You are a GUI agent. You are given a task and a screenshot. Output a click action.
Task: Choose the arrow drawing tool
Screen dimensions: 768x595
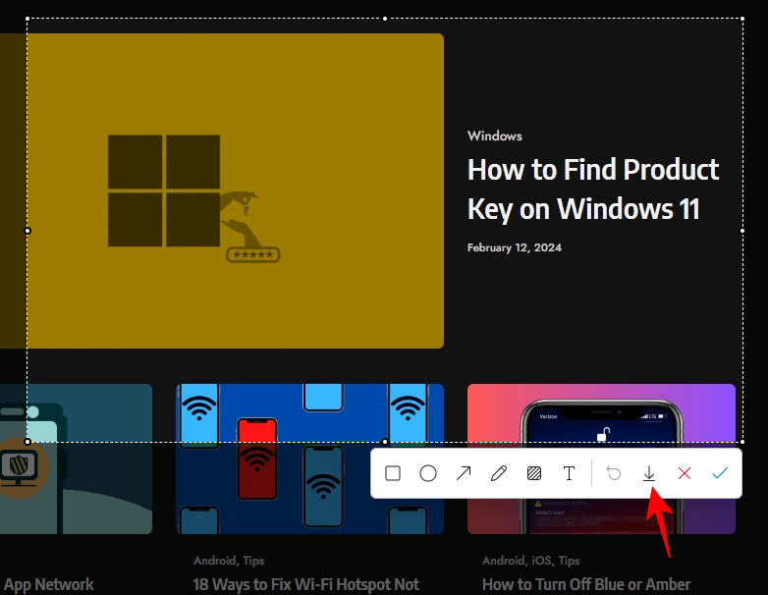click(x=464, y=473)
